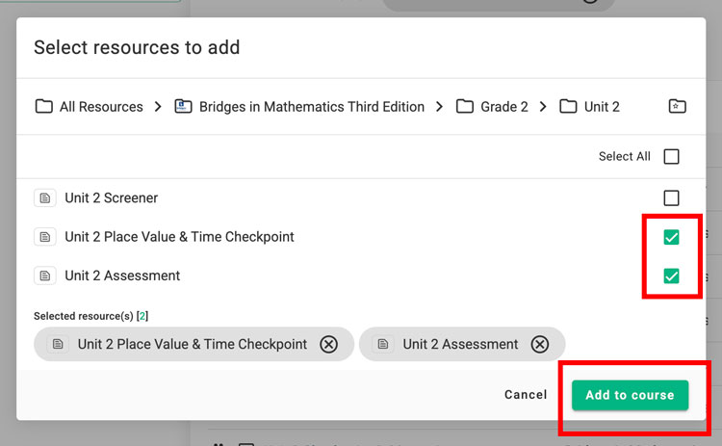Image resolution: width=722 pixels, height=446 pixels.
Task: Uncheck the Unit 2 Place Value & Time Checkpoint checkbox
Action: pyautogui.click(x=671, y=237)
